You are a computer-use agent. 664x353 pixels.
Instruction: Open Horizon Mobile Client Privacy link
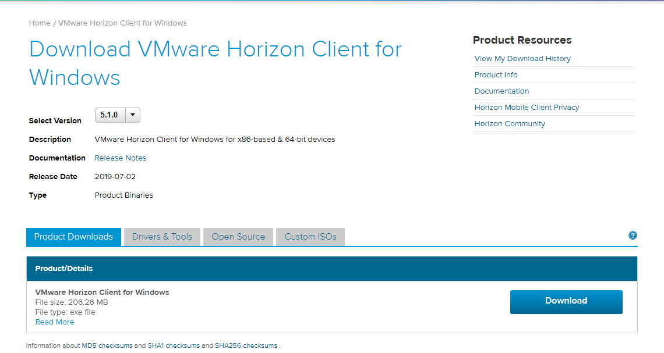click(527, 108)
